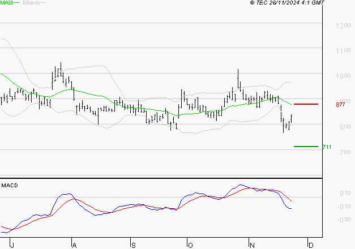Click the TEC 26/11/2024 copyright text
Viewport: 355px width, 249px height.
[287, 3]
